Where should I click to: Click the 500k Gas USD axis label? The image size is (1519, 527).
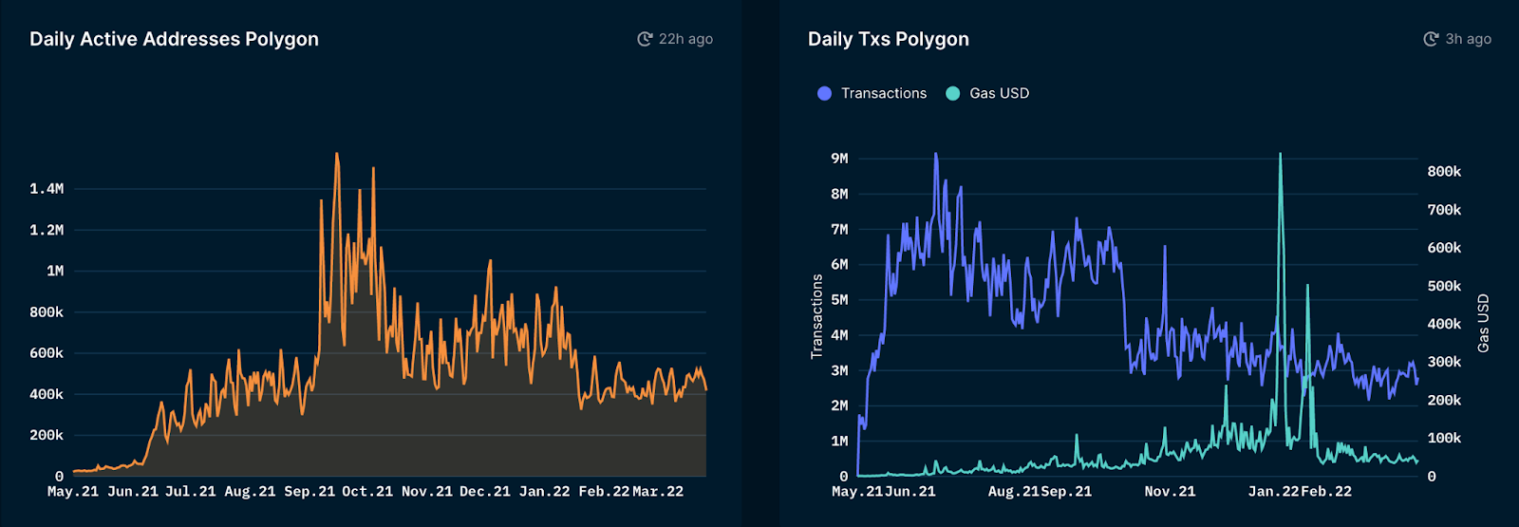(1444, 286)
